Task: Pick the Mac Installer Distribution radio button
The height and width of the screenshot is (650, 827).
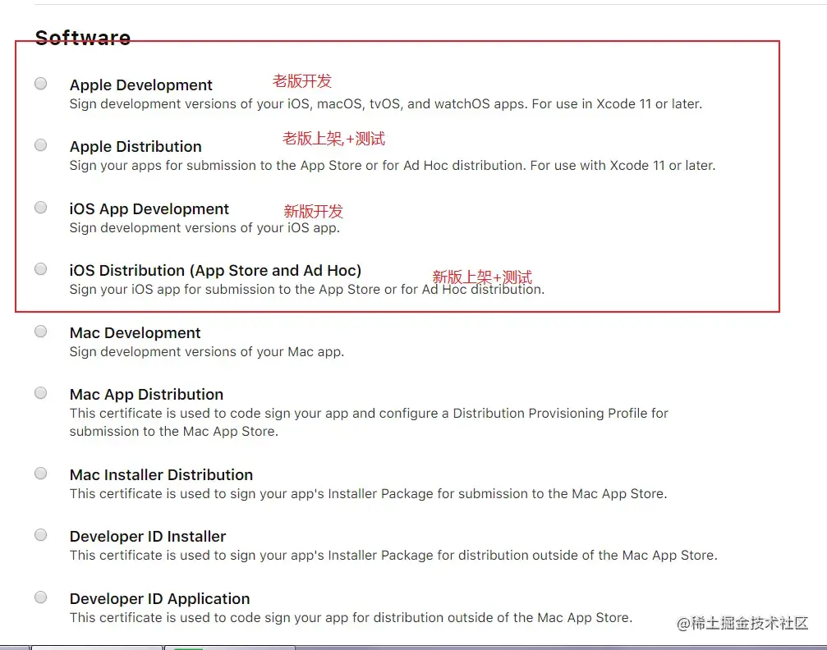Action: click(x=40, y=474)
